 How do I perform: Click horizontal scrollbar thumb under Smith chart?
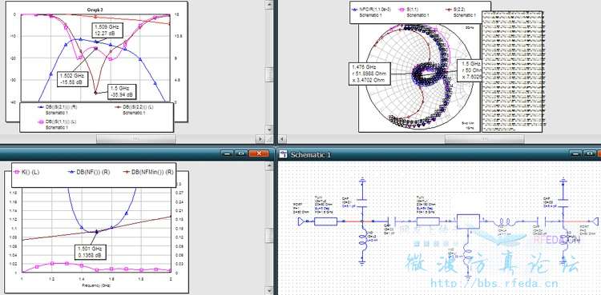tap(484, 139)
